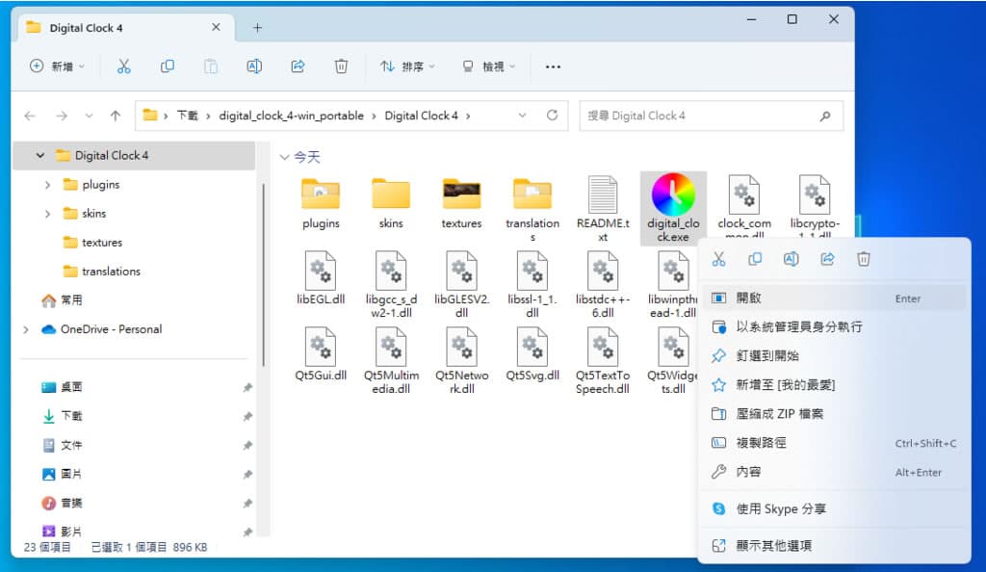986x572 pixels.
Task: Open recent locations dropdown arrow
Action: [89, 116]
